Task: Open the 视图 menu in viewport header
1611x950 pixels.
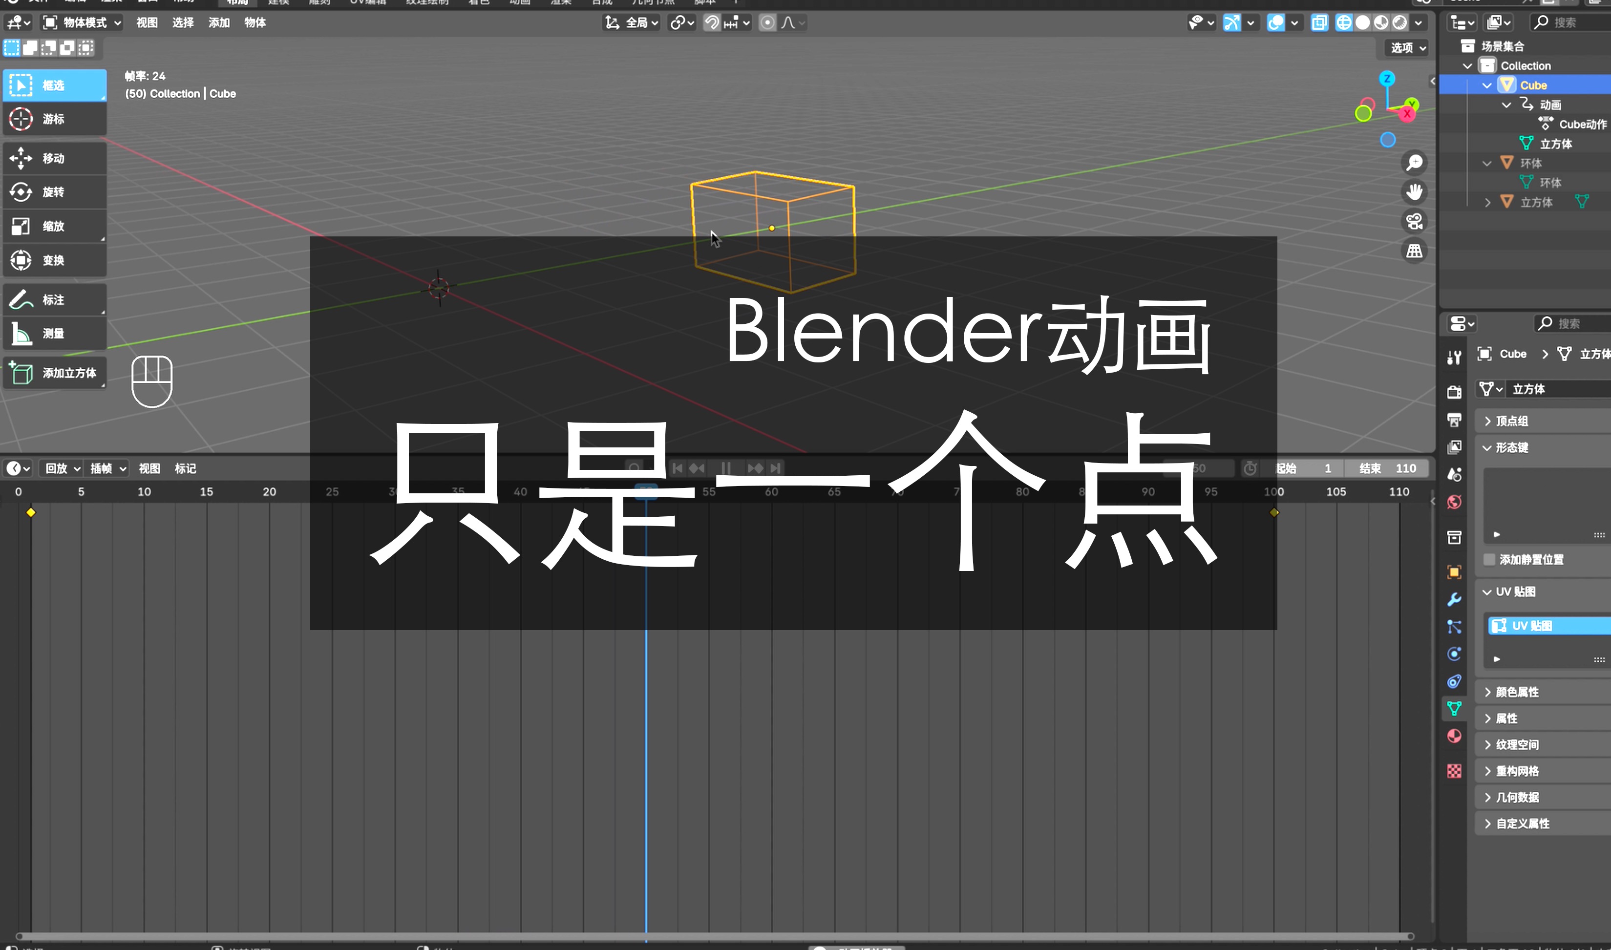Action: [148, 22]
